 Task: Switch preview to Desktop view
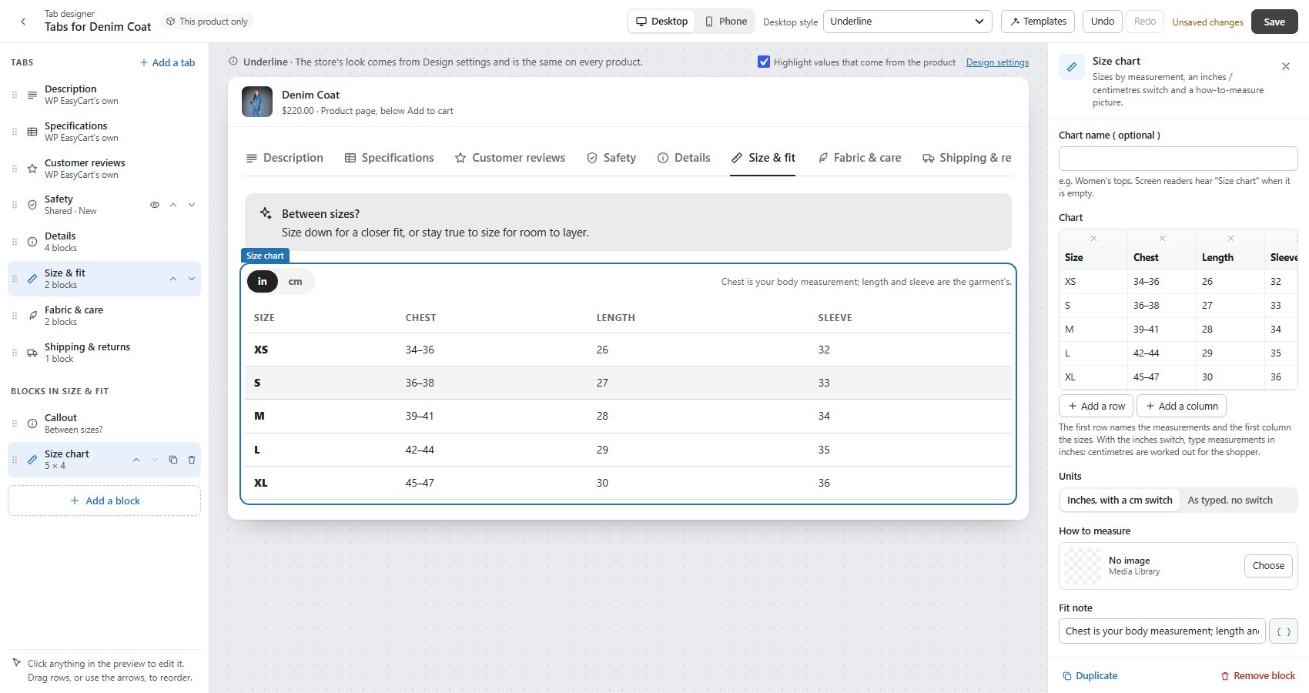(662, 22)
